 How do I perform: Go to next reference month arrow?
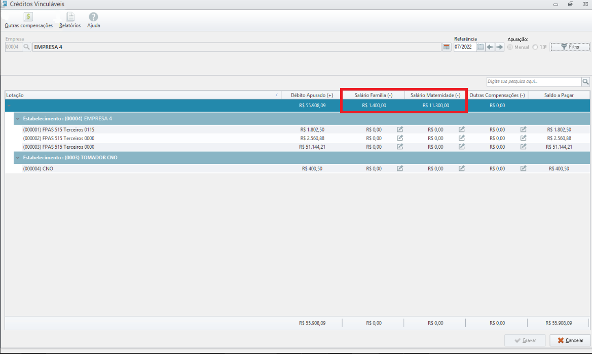500,47
